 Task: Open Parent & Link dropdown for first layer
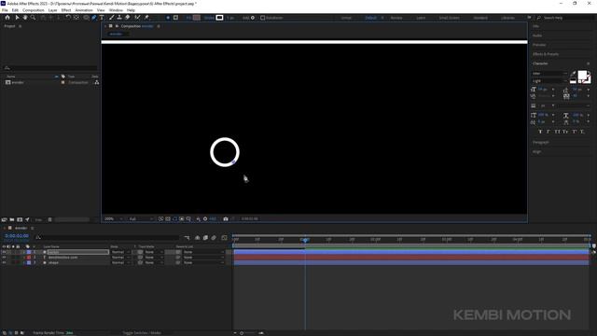tap(203, 252)
